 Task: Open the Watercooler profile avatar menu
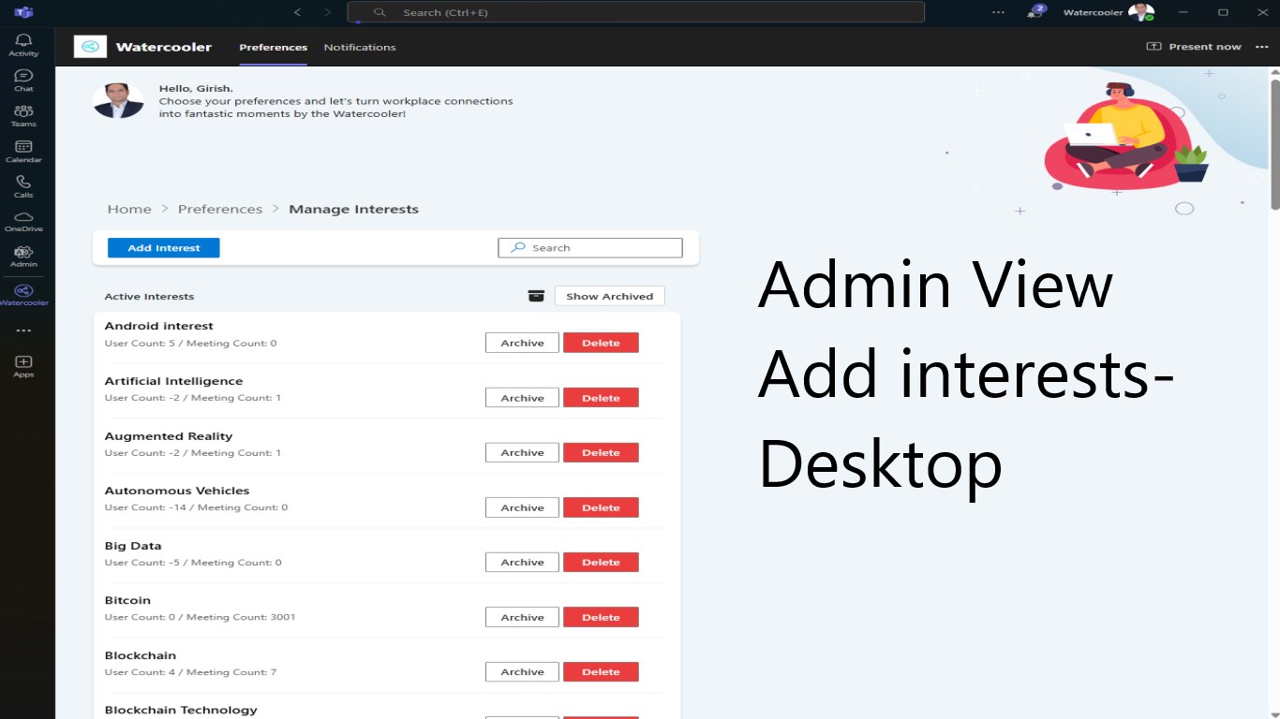pos(1140,12)
